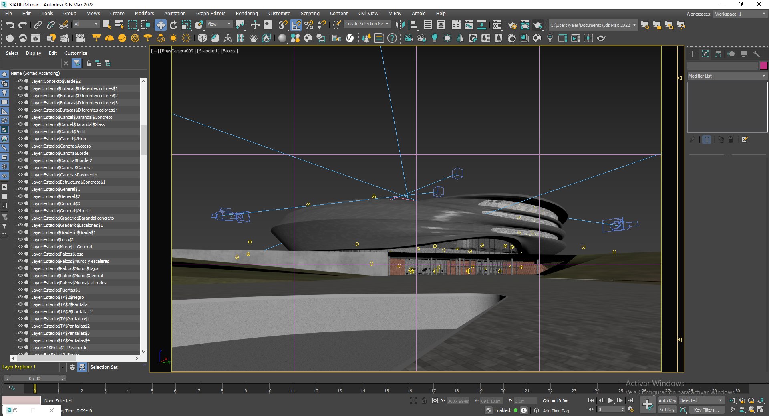Click the Mirror tool icon
The image size is (769, 416).
pos(399,25)
